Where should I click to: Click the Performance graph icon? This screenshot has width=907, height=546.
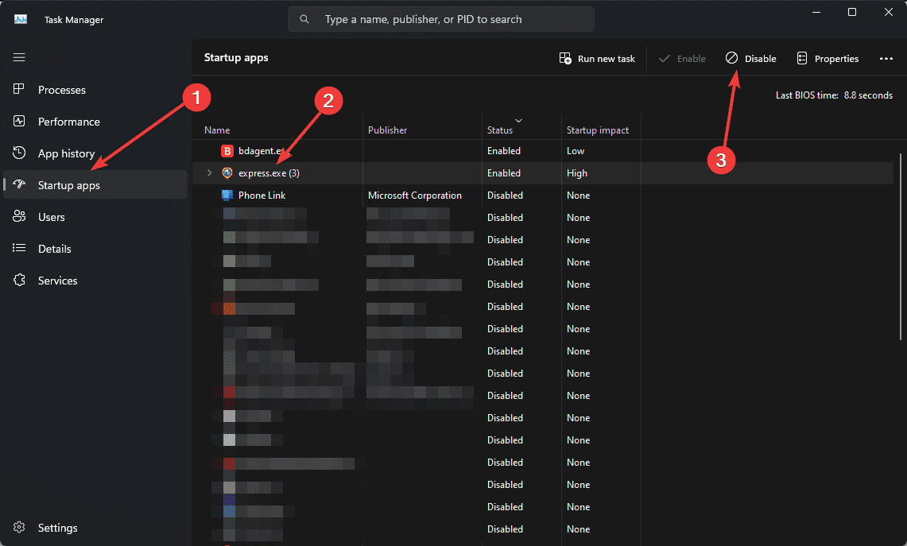(x=19, y=121)
